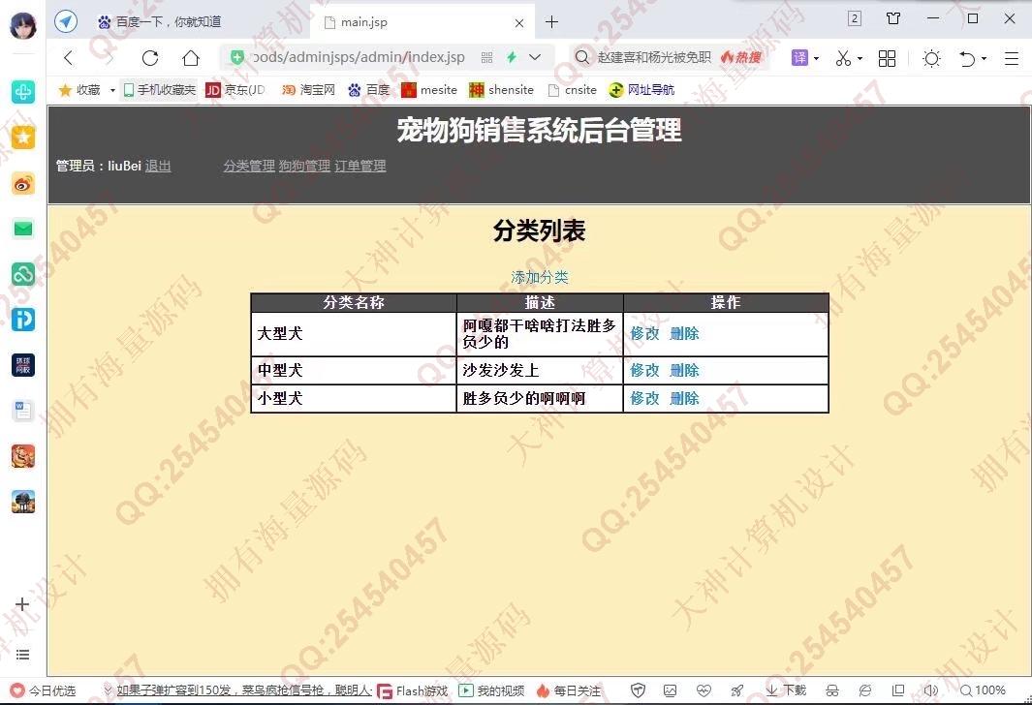Open the sidebar list menu icon
The image size is (1032, 705).
coord(22,655)
